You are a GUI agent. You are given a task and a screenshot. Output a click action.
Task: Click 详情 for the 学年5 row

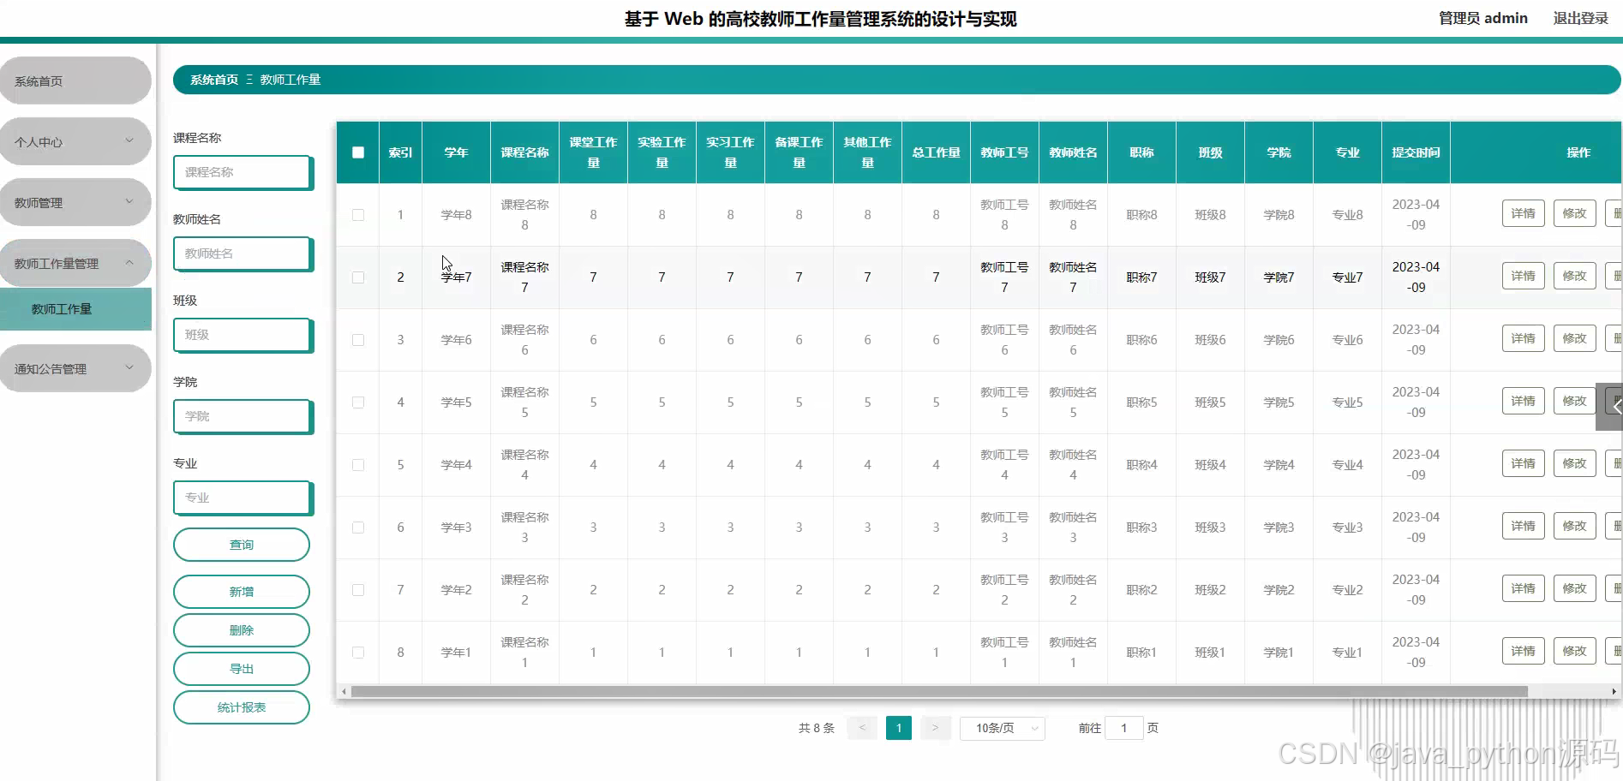pos(1523,401)
